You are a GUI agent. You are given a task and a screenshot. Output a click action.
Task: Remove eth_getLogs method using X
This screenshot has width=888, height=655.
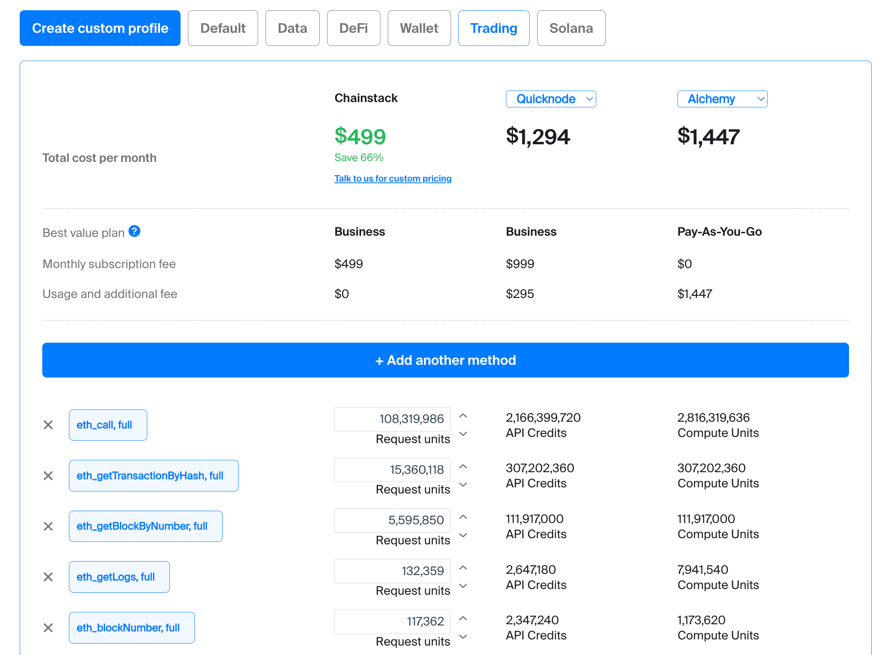pos(48,577)
